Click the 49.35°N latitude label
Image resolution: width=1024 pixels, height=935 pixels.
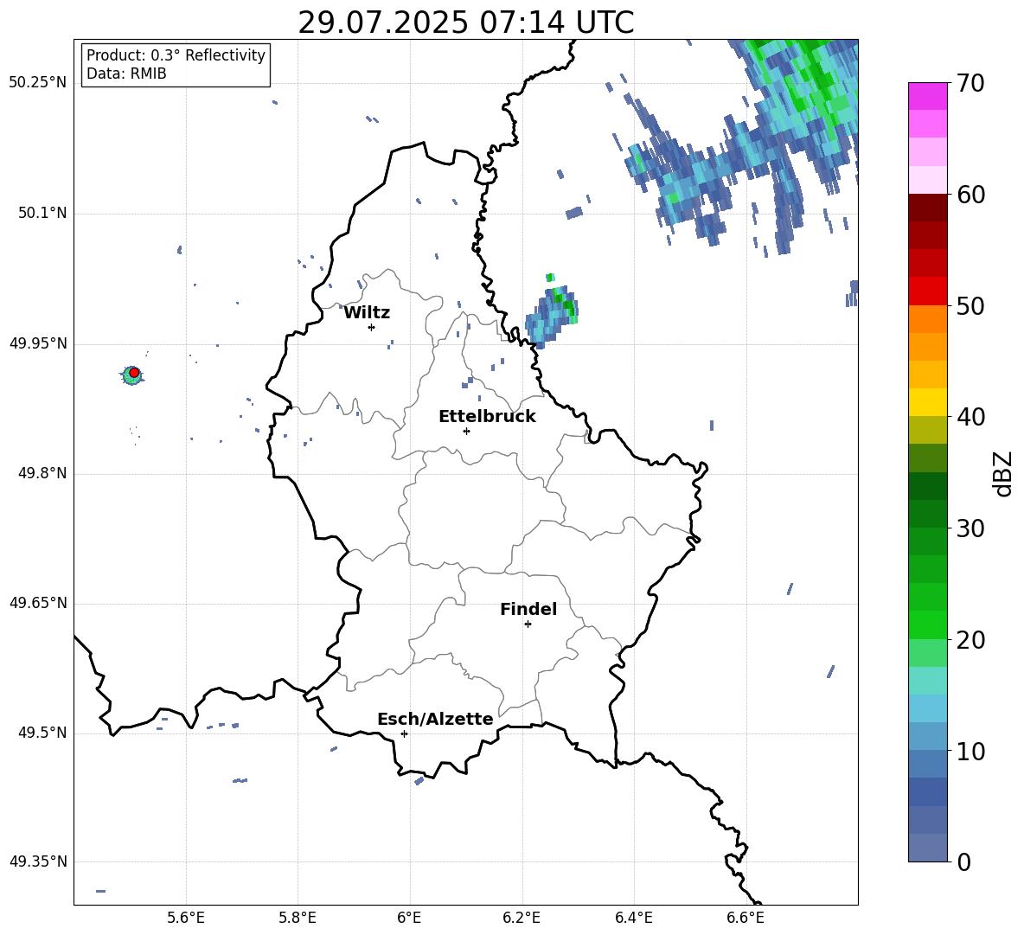pyautogui.click(x=38, y=861)
